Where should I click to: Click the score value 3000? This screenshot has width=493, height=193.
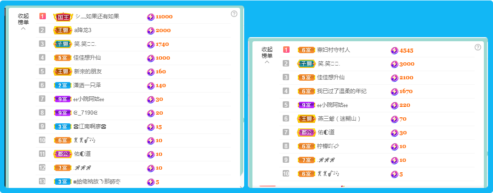(407, 64)
